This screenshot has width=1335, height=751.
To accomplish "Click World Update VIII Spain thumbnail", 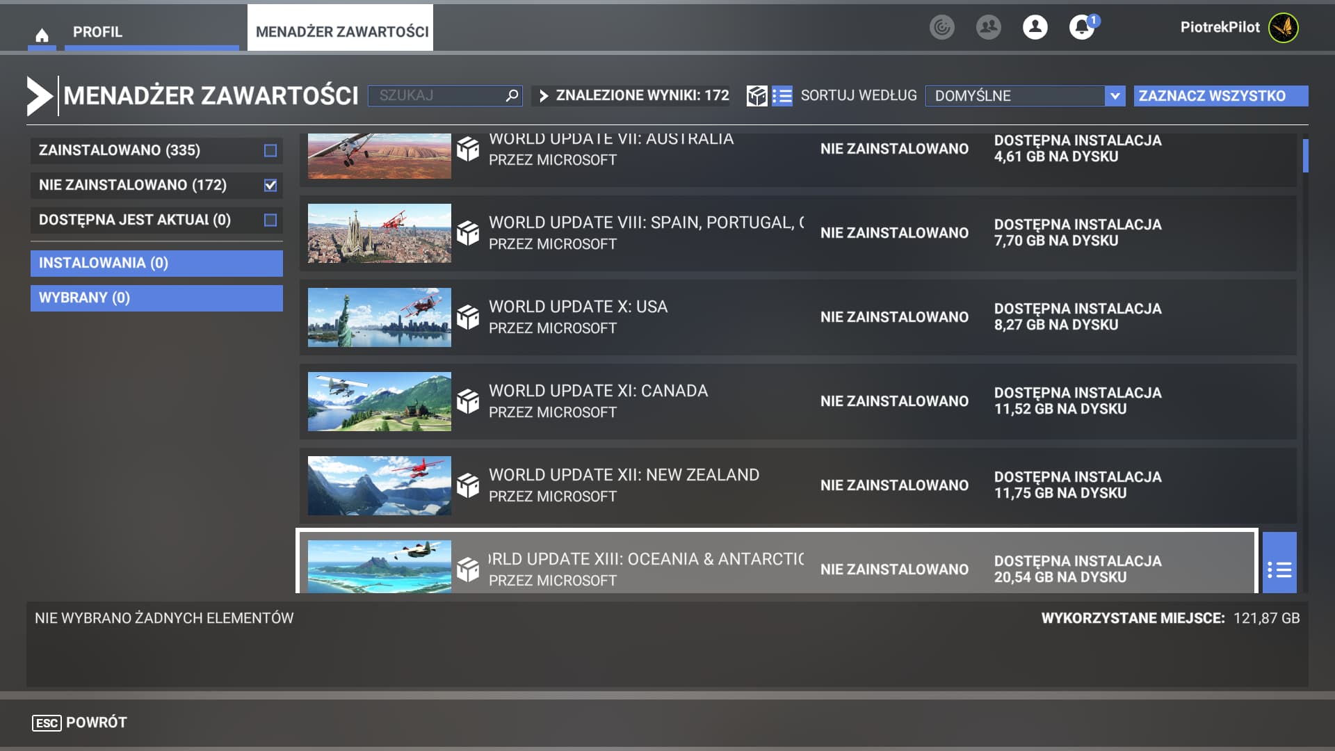I will pos(380,233).
